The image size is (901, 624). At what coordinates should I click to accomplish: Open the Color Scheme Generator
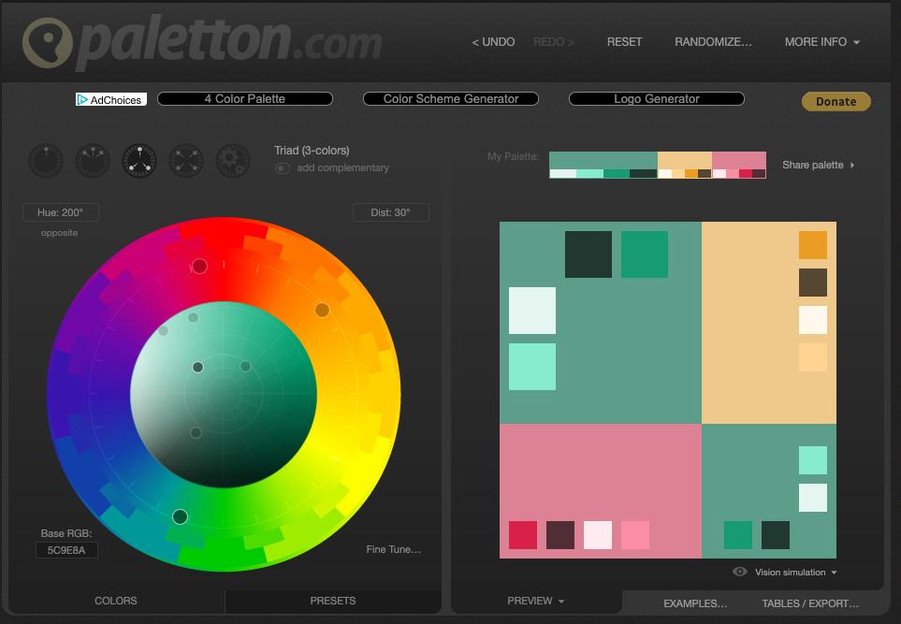450,98
